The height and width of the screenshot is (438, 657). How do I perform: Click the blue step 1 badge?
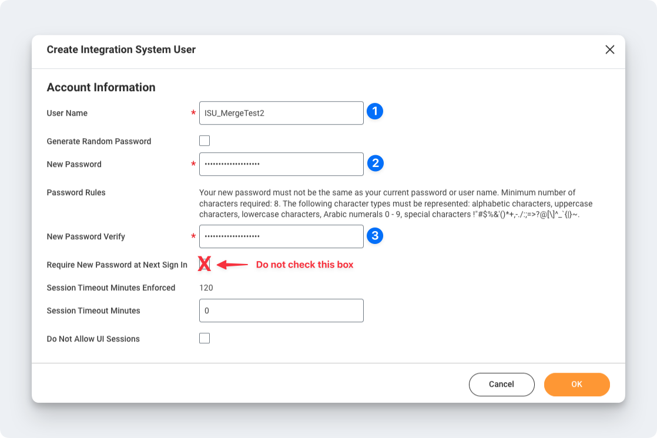[x=375, y=111]
